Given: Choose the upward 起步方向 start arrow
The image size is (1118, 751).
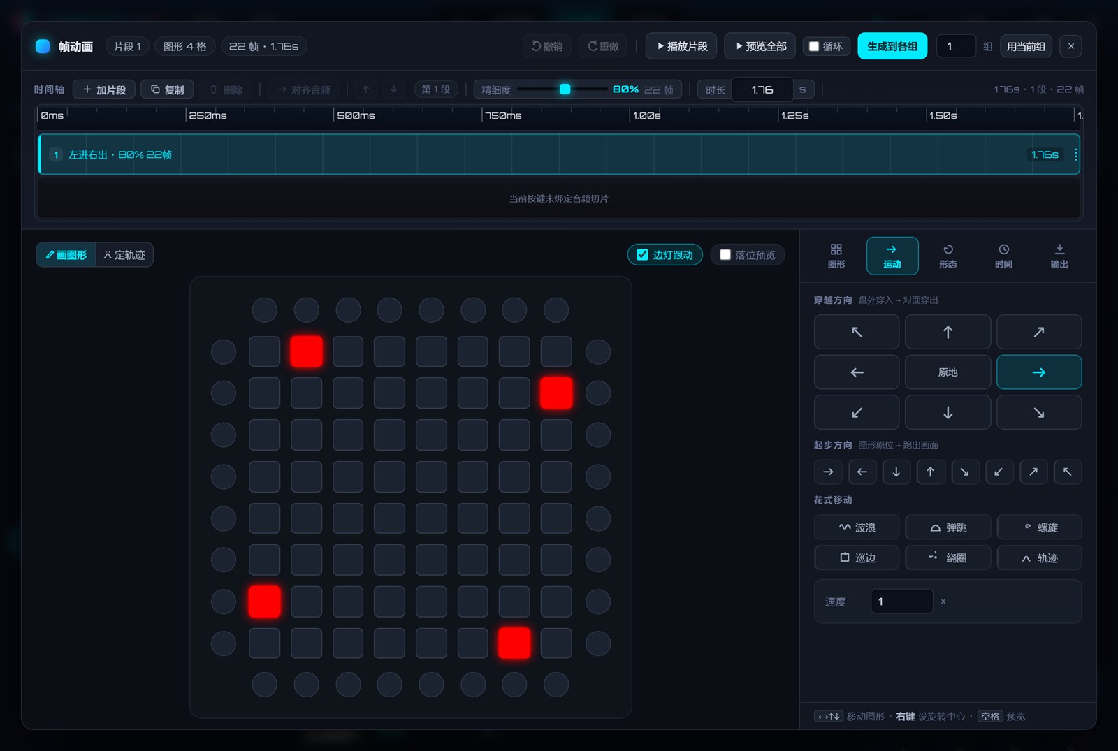Looking at the screenshot, I should pos(931,472).
